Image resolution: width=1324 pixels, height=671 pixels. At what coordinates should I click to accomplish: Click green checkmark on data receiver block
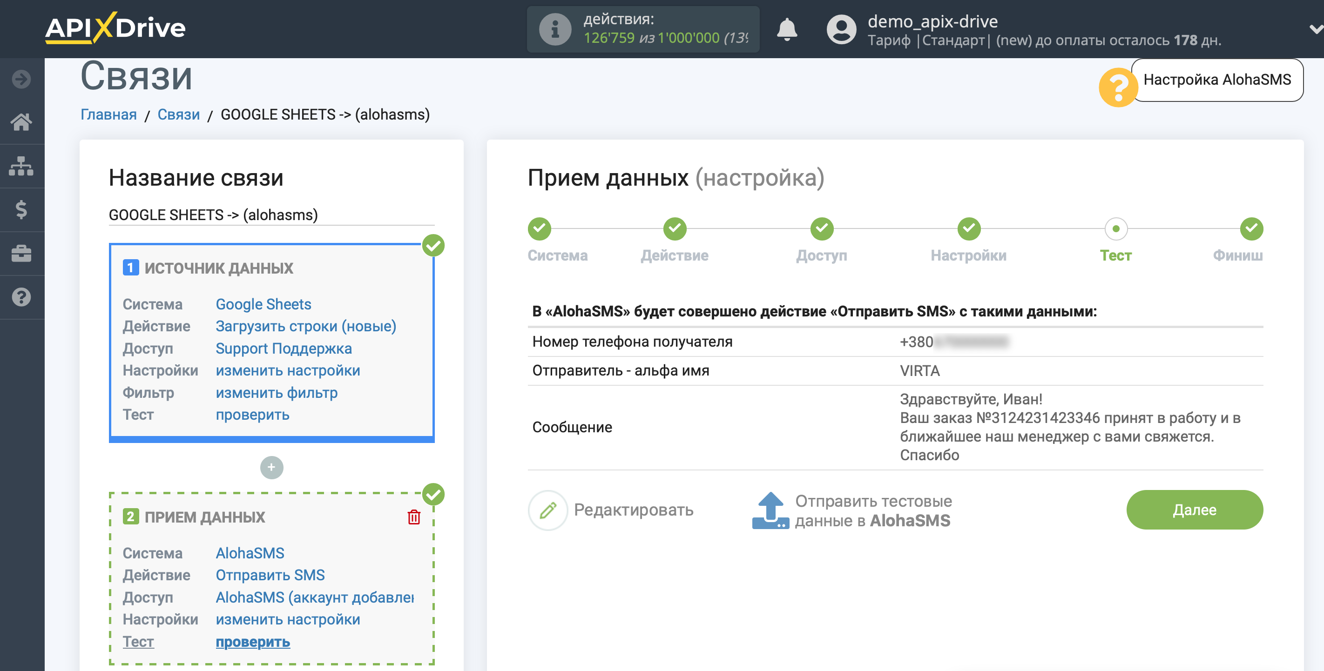click(x=433, y=494)
